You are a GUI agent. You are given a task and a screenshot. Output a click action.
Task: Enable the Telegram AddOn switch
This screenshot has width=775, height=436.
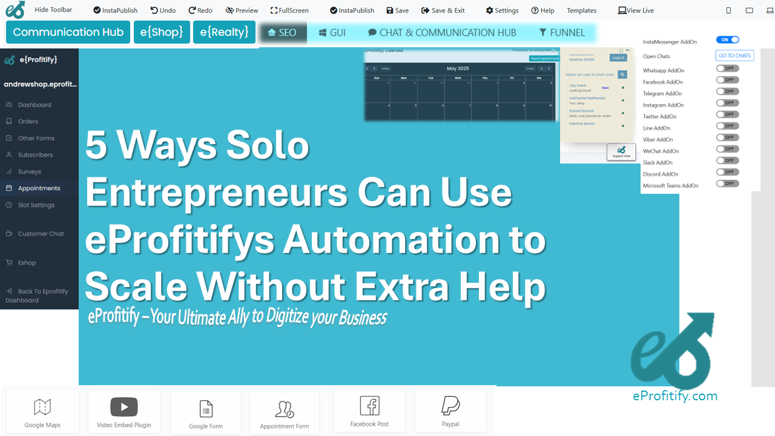coord(727,91)
